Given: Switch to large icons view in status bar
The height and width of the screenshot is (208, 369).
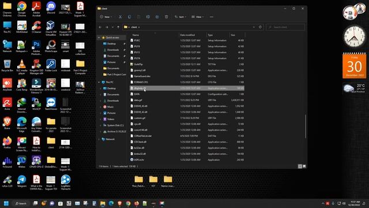Looking at the screenshot, I should 304,166.
